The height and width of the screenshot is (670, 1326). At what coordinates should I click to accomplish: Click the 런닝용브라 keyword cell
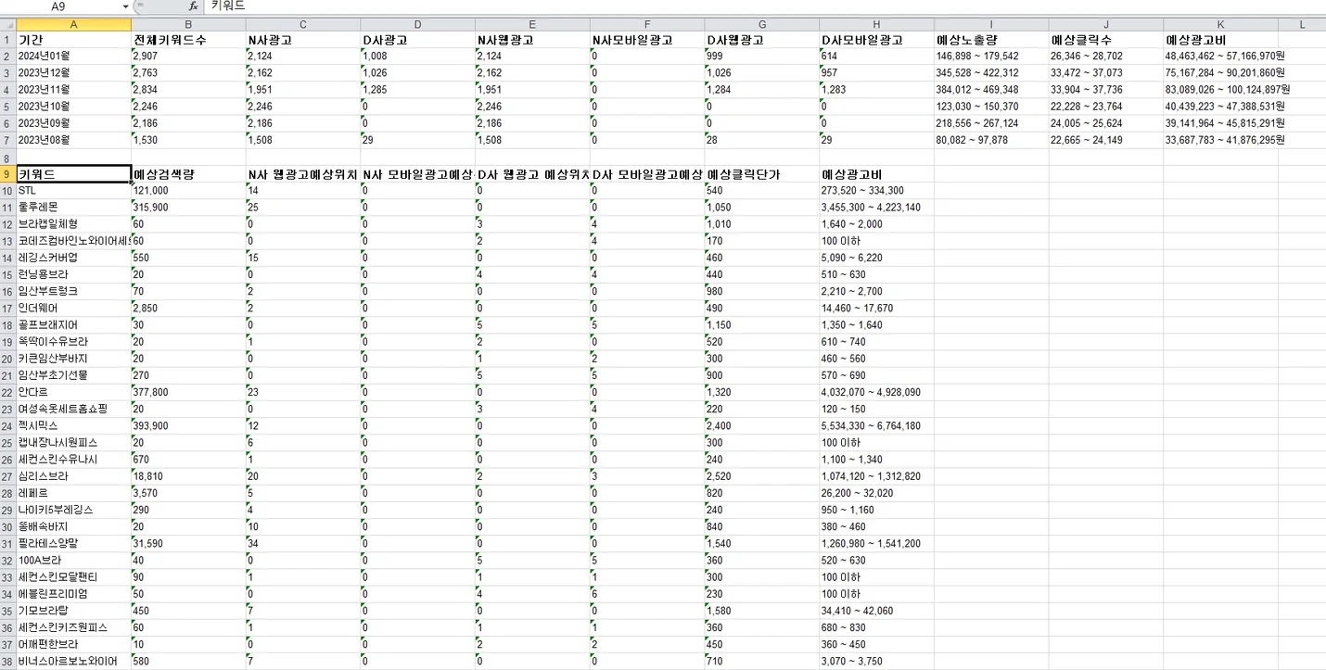pyautogui.click(x=73, y=274)
